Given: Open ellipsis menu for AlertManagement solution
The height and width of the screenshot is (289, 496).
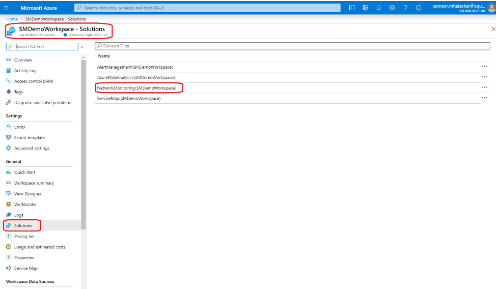Looking at the screenshot, I should tap(484, 67).
